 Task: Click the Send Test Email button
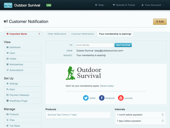123,45
